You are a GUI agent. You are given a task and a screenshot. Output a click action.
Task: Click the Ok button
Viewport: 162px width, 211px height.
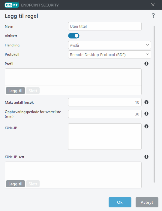[120, 202]
